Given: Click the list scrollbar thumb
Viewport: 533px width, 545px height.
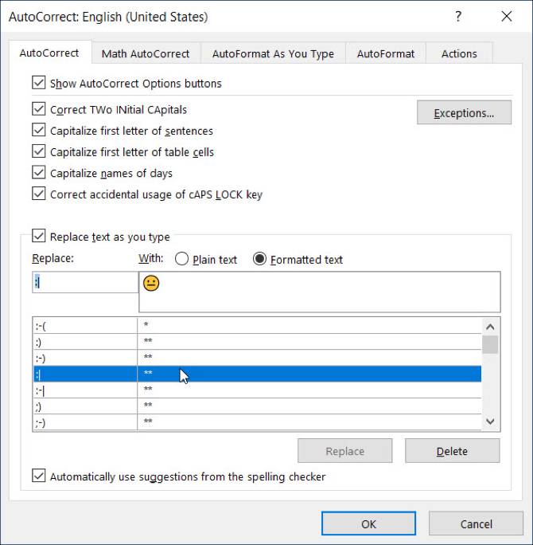Looking at the screenshot, I should [x=490, y=344].
